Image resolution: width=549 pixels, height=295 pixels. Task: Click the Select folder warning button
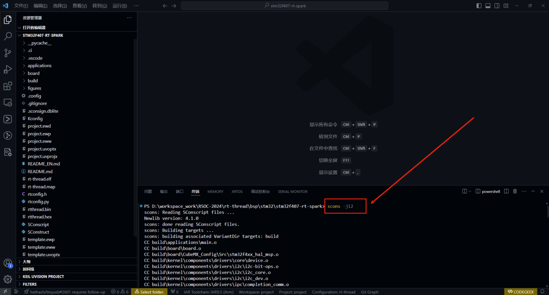(x=149, y=292)
